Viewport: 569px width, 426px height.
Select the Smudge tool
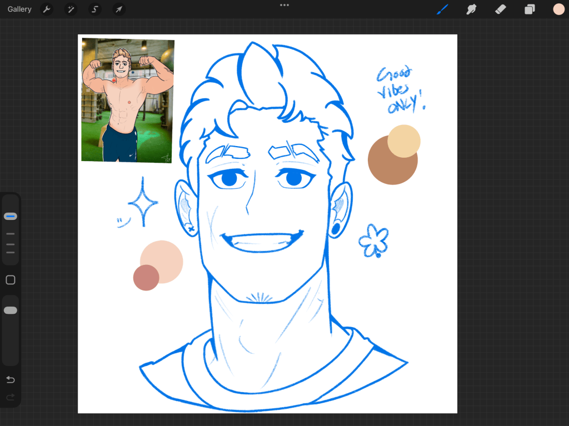tap(471, 9)
